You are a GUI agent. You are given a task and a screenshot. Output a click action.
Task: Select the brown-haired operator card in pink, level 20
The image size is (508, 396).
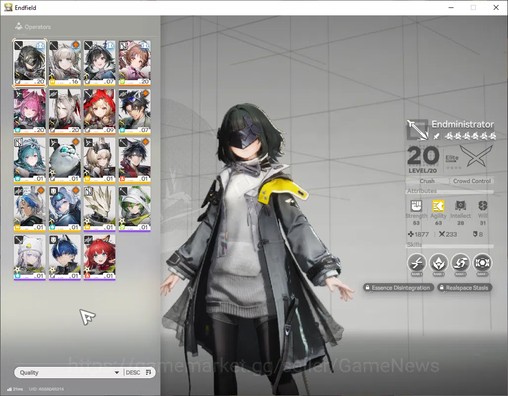point(135,63)
